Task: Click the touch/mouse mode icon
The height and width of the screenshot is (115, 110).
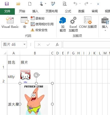Action: point(41,4)
